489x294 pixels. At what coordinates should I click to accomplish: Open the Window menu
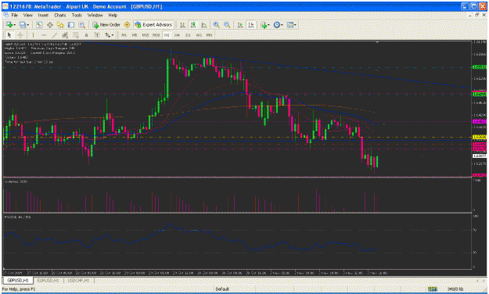pyautogui.click(x=95, y=15)
